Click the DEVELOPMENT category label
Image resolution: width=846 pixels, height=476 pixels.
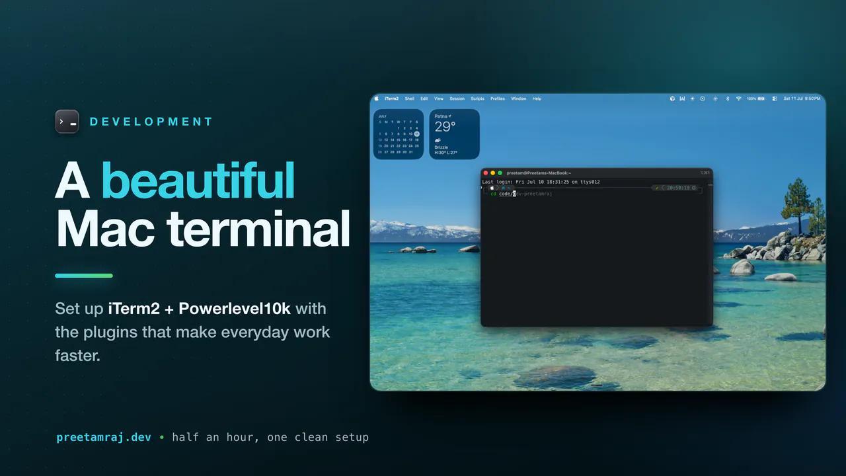tap(151, 122)
